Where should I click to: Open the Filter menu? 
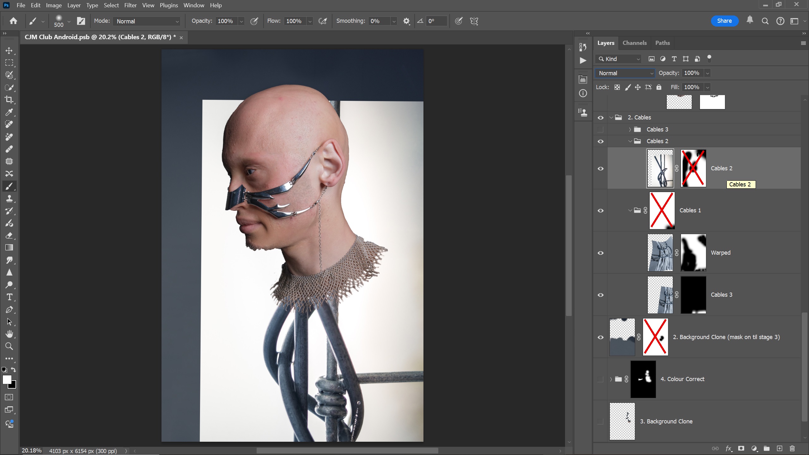(130, 5)
